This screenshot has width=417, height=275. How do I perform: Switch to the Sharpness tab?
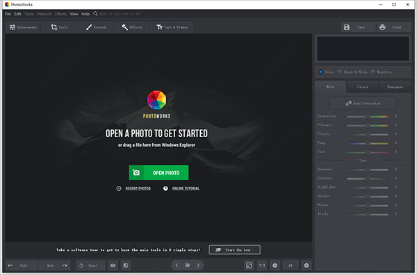tap(395, 87)
